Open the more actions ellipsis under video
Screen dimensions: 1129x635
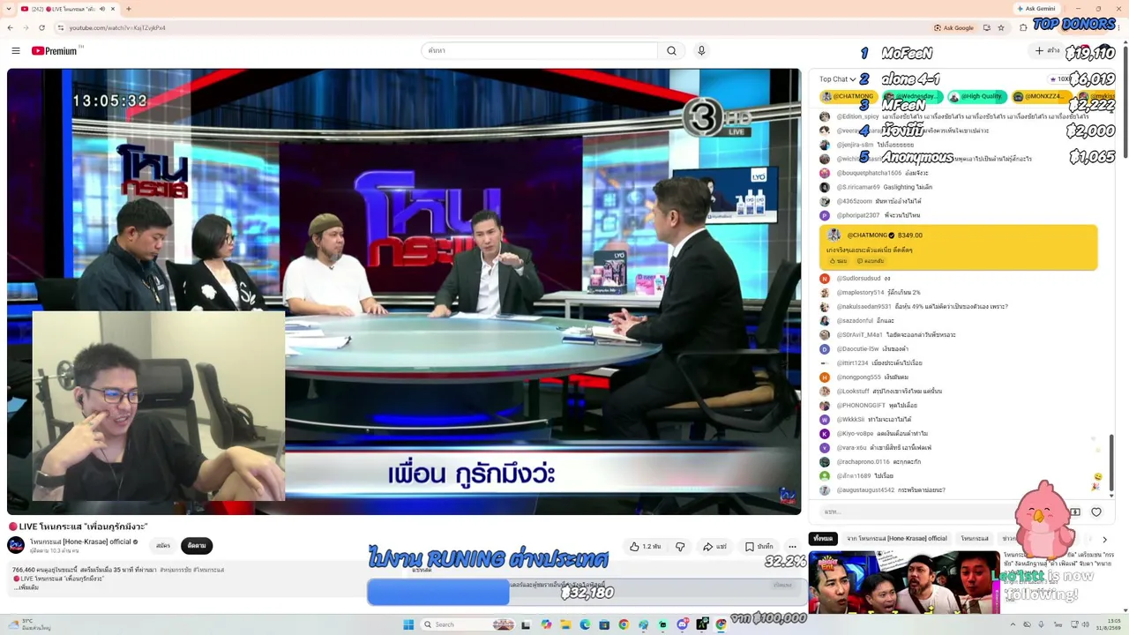pyautogui.click(x=792, y=547)
